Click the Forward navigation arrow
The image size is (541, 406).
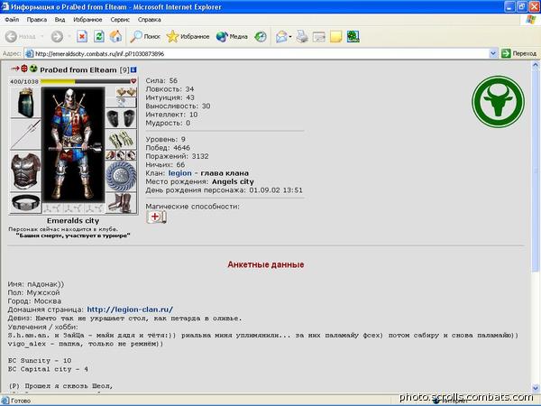(x=57, y=36)
